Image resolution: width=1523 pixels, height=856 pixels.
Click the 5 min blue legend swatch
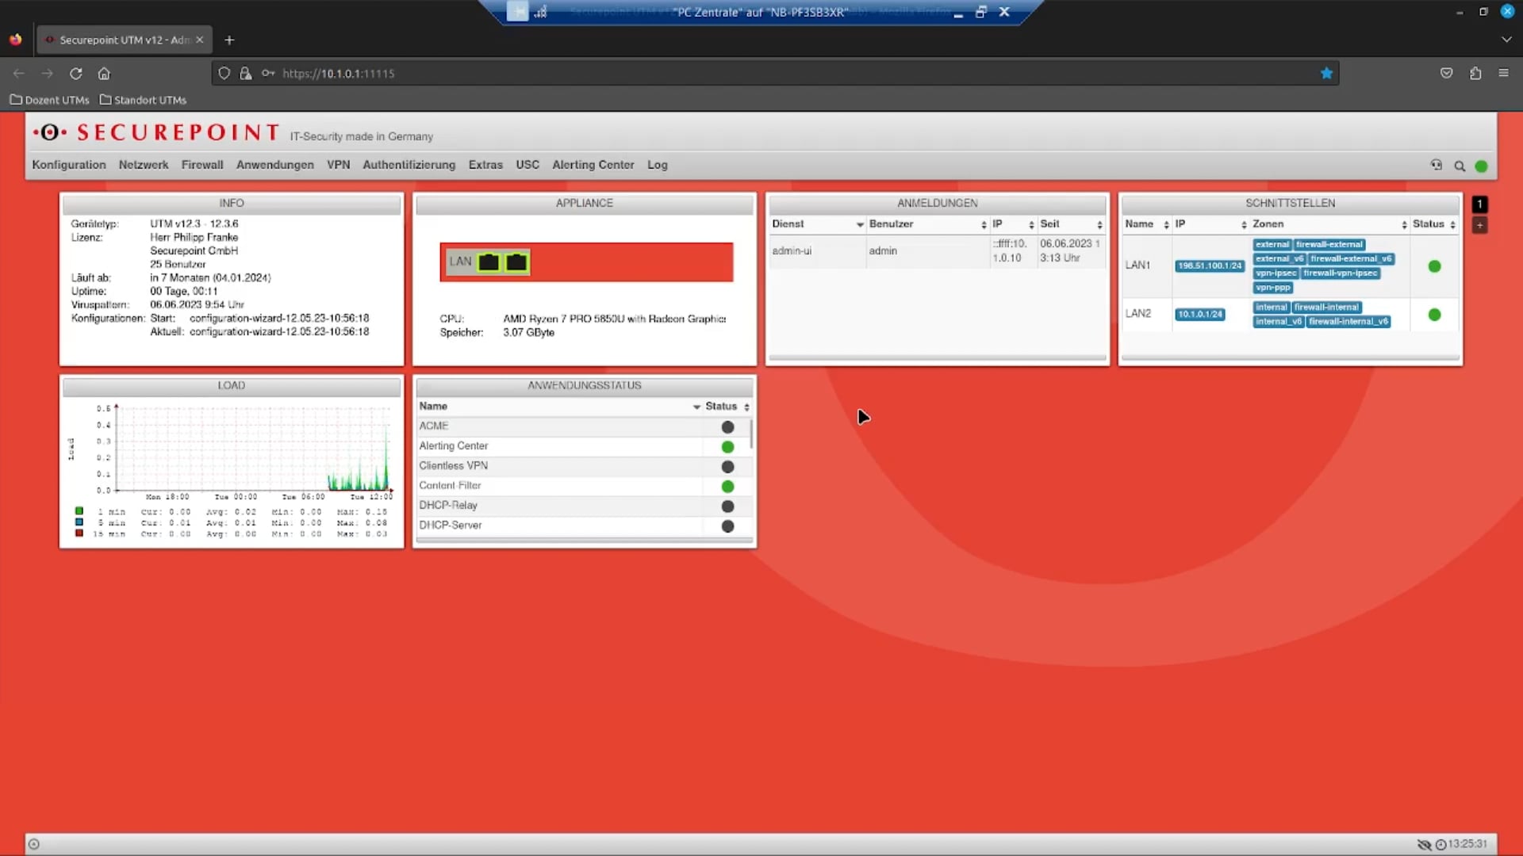point(79,522)
